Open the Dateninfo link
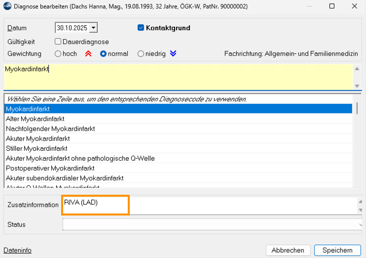This screenshot has width=366, height=258. (17, 251)
